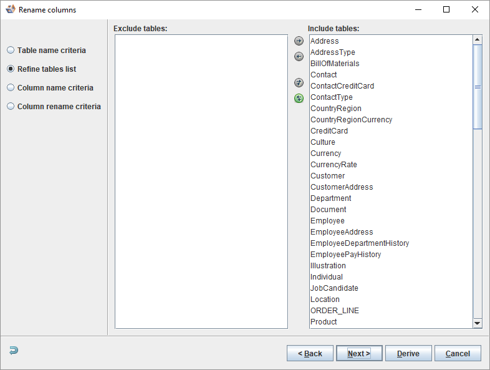
Task: Select CountryRegionCurrency table
Action: tap(391, 120)
